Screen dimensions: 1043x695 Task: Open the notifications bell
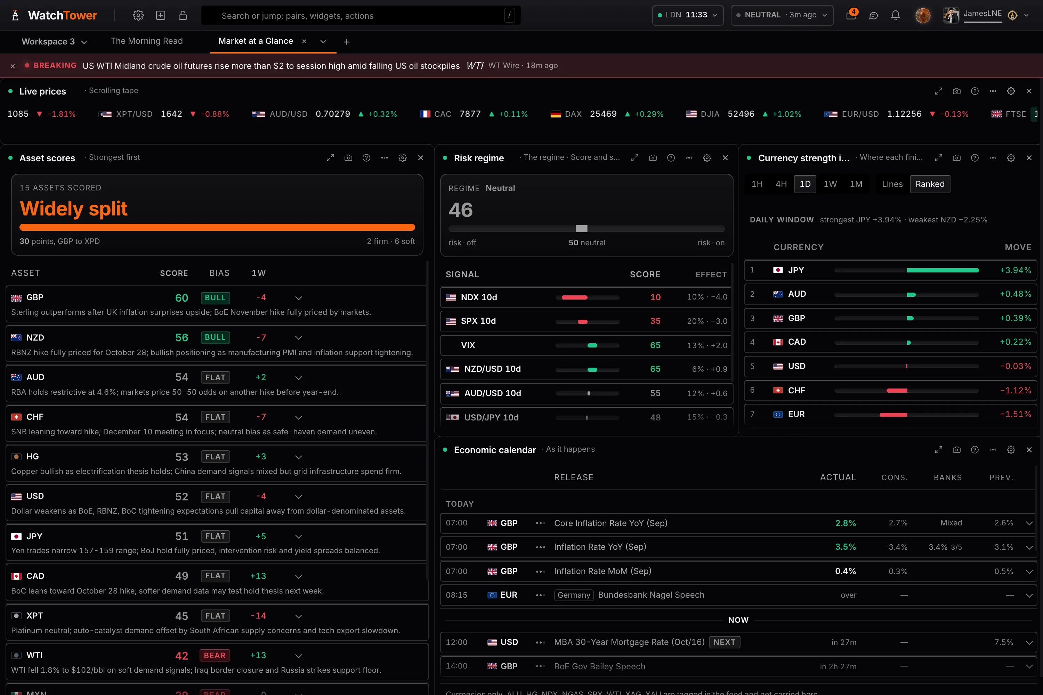(x=895, y=16)
